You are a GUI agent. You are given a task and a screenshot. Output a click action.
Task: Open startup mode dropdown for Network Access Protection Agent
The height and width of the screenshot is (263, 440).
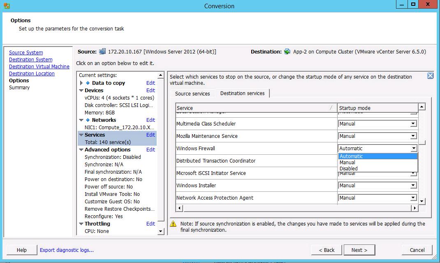[413, 198]
